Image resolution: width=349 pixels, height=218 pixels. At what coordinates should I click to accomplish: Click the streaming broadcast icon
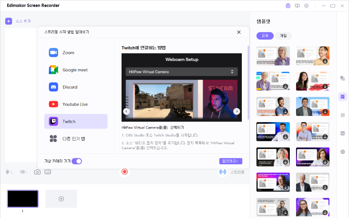(223, 172)
